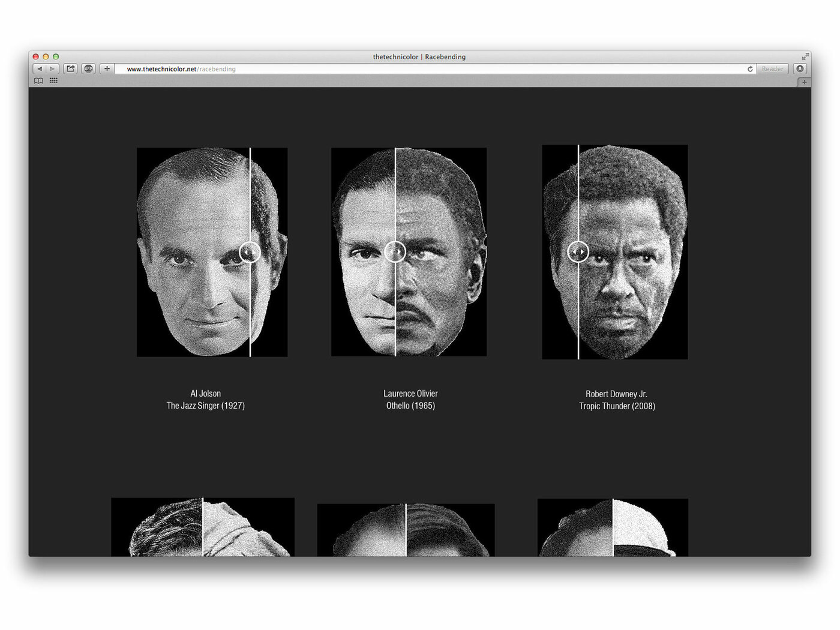840x630 pixels.
Task: Open the Downloads button
Action: (800, 69)
